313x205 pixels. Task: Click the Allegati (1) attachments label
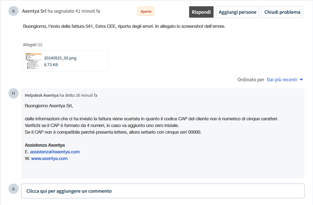pyautogui.click(x=32, y=45)
